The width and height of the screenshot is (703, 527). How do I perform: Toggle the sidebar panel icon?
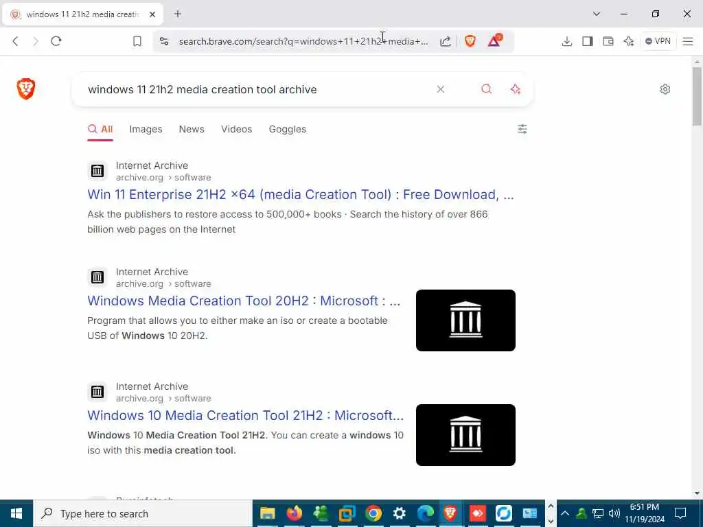pos(588,41)
